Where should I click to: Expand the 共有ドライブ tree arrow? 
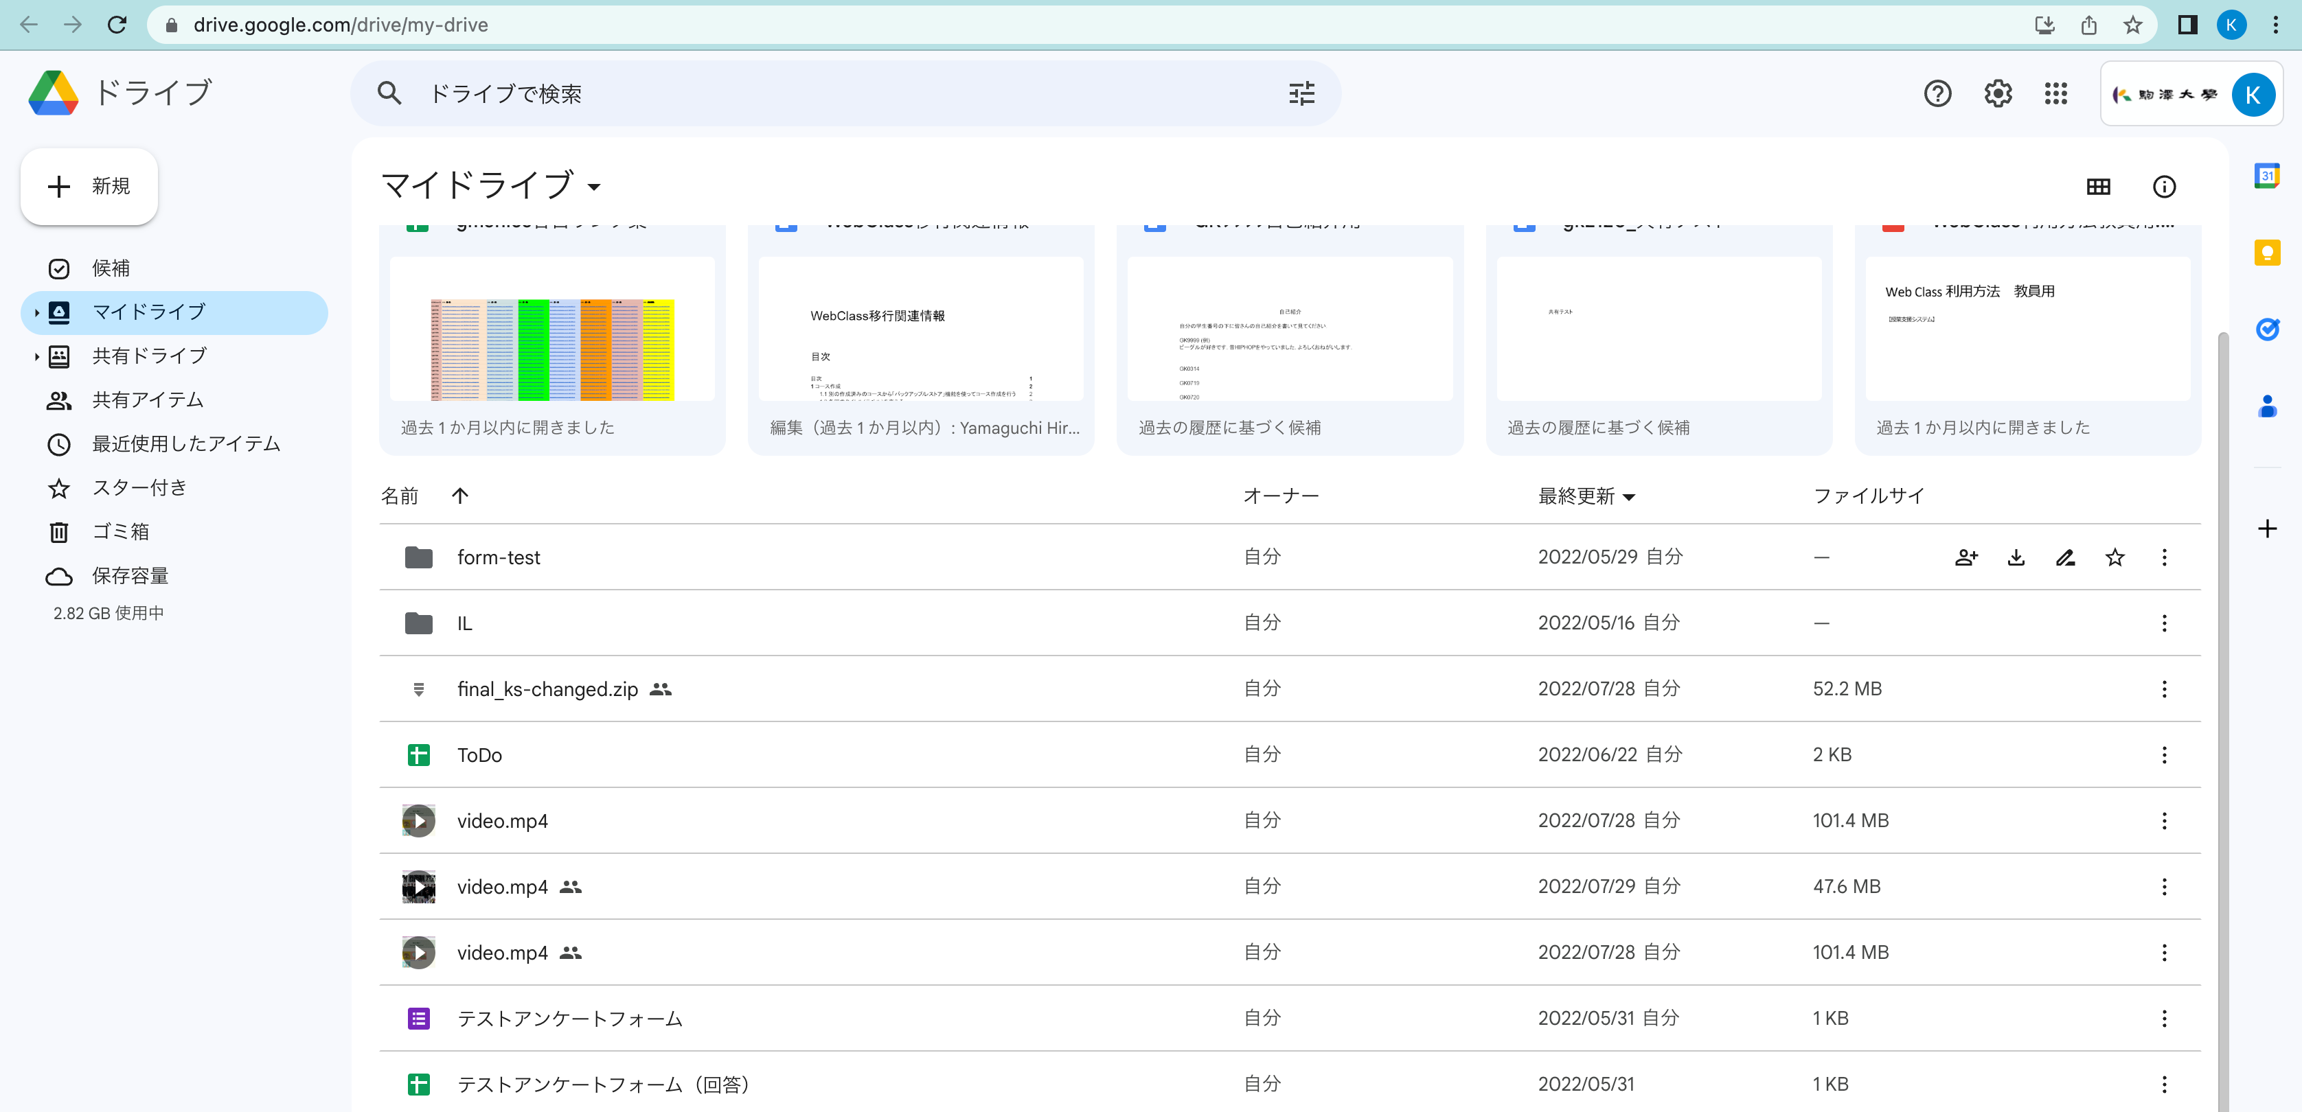[36, 356]
